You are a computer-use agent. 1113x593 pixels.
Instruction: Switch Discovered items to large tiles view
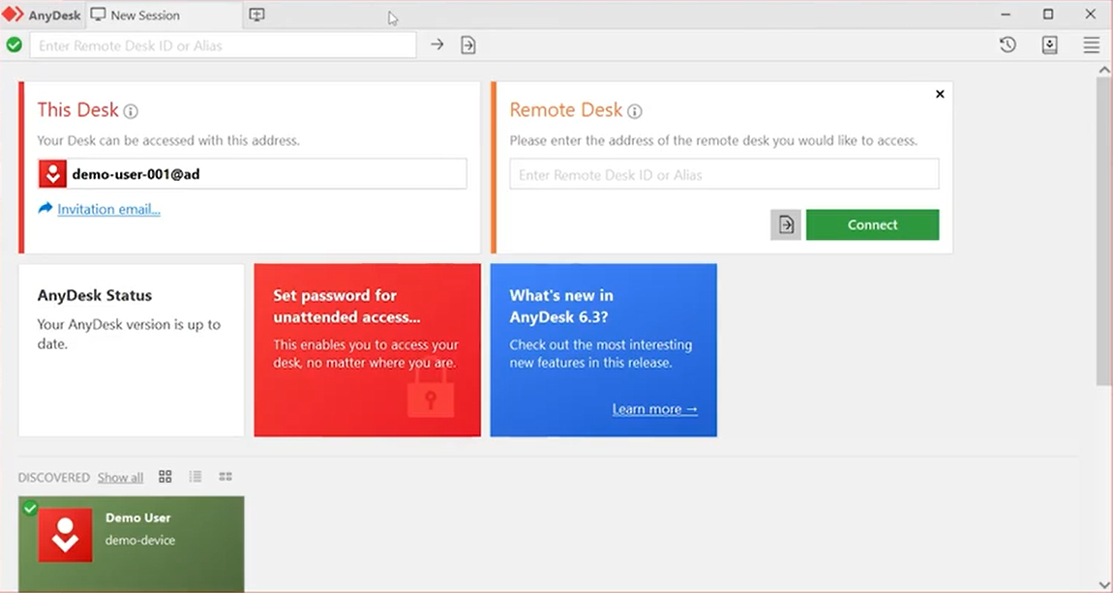(165, 477)
